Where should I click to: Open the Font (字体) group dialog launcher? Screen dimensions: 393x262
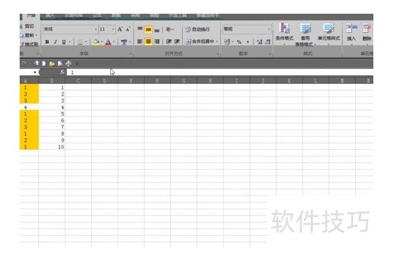(x=131, y=54)
